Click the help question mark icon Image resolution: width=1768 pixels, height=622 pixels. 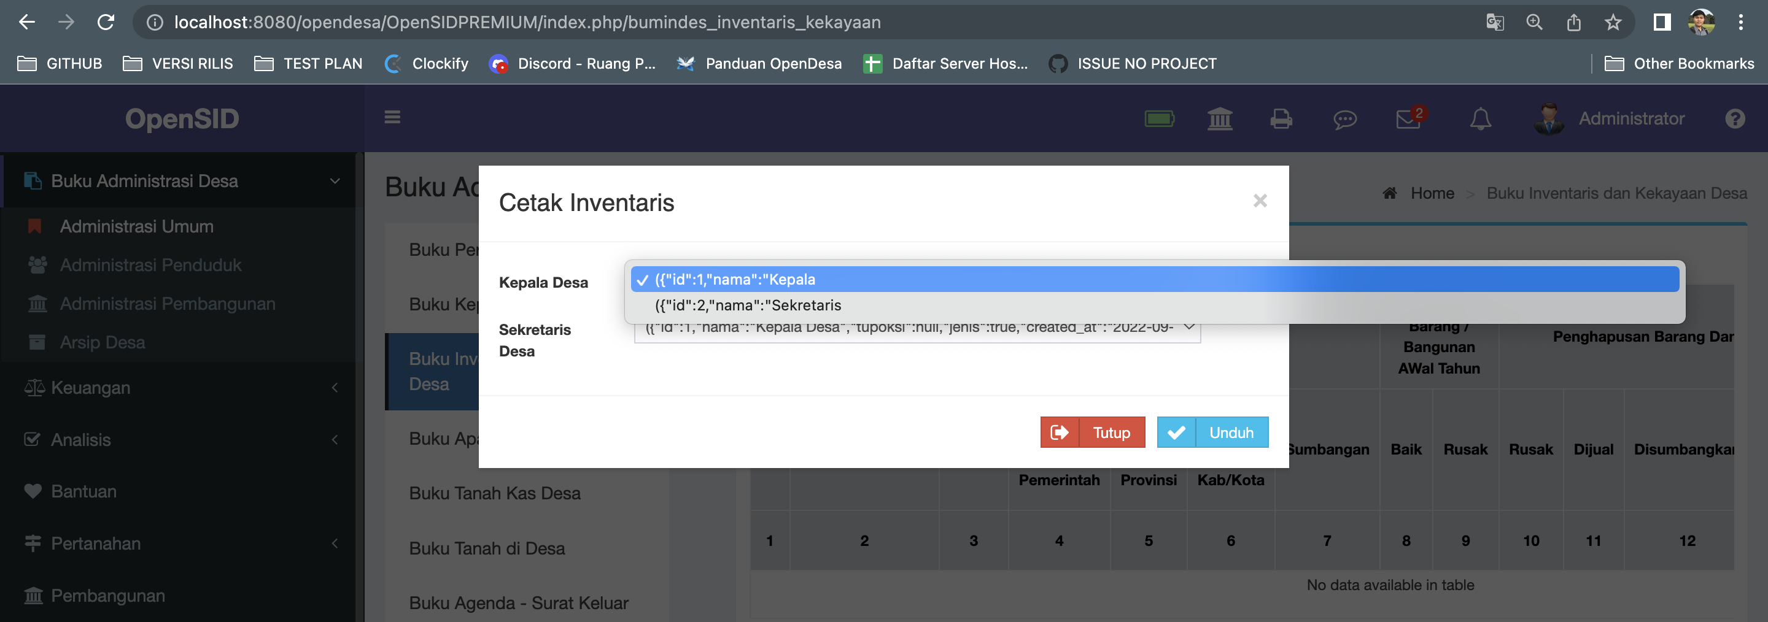coord(1735,118)
